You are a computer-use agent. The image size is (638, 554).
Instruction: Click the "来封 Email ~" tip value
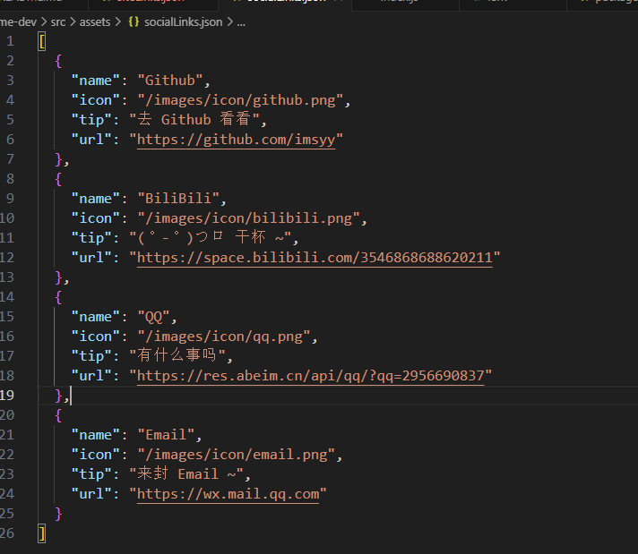click(186, 474)
